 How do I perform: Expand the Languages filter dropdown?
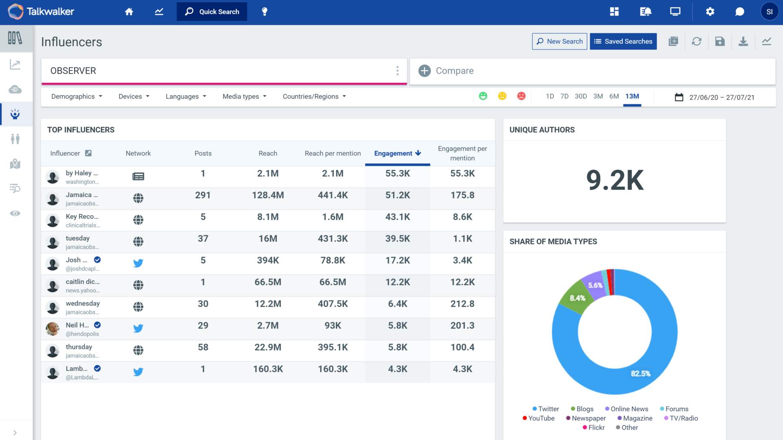[186, 96]
